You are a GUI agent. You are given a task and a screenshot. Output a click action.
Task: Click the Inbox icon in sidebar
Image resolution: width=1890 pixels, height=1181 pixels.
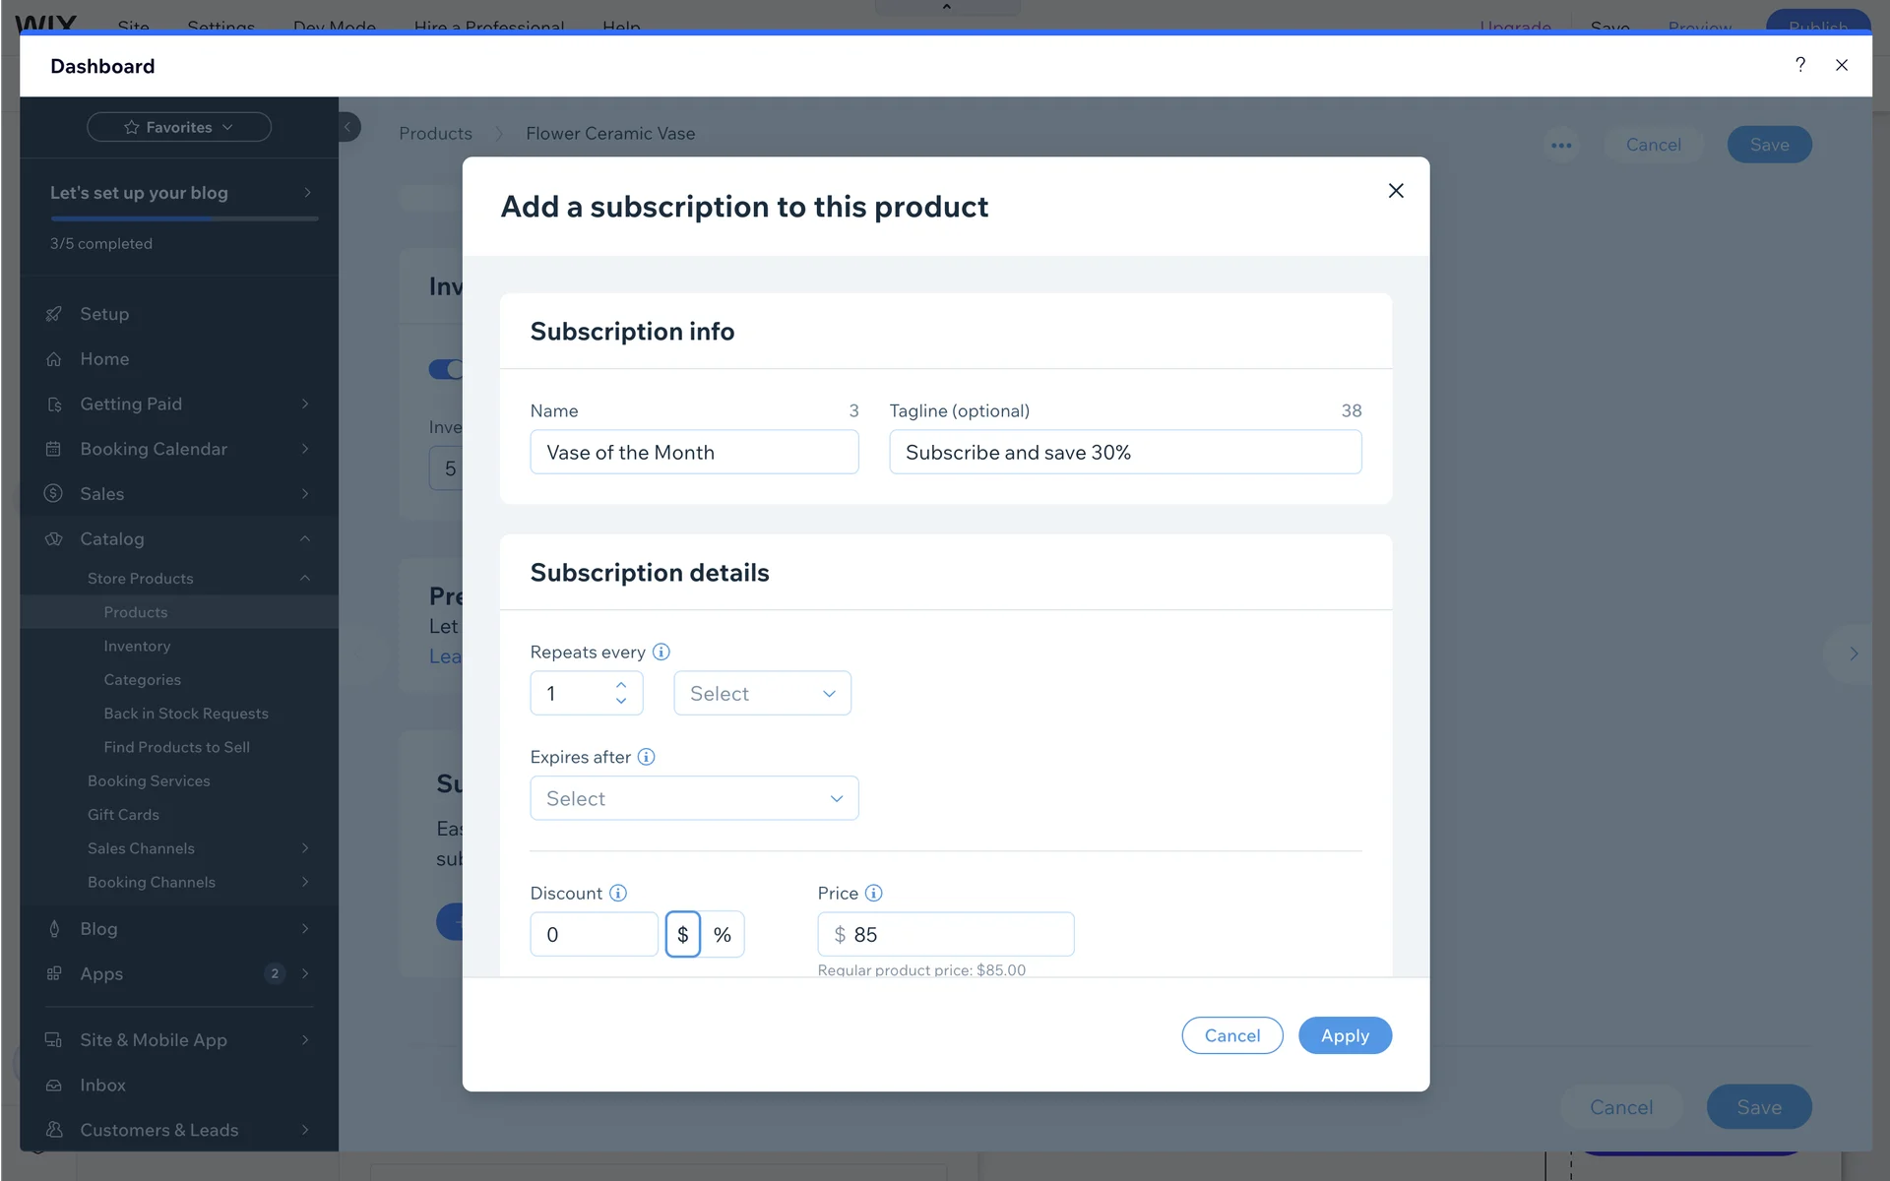point(54,1085)
